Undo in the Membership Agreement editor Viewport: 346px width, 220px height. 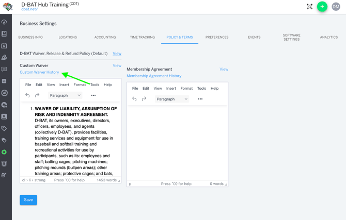coord(134,99)
